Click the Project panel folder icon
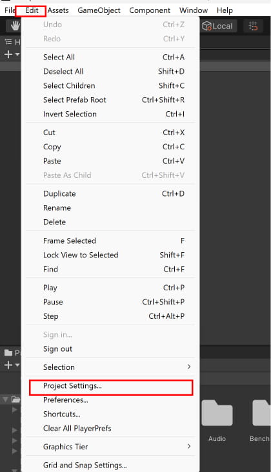The height and width of the screenshot is (472, 271). click(x=8, y=353)
